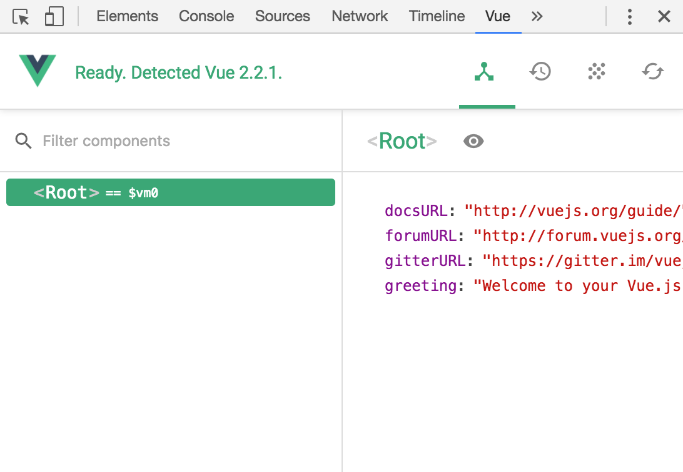Screen dimensions: 683x472
Task: Select the forumURL property
Action: 421,235
